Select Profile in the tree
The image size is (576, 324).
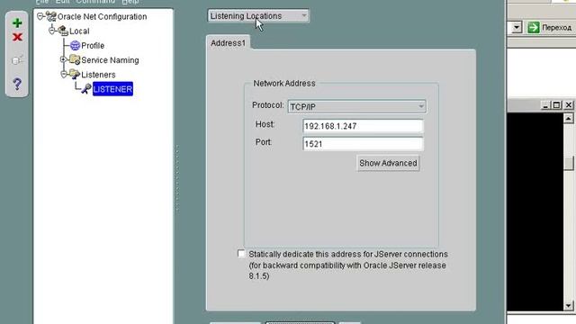(93, 46)
